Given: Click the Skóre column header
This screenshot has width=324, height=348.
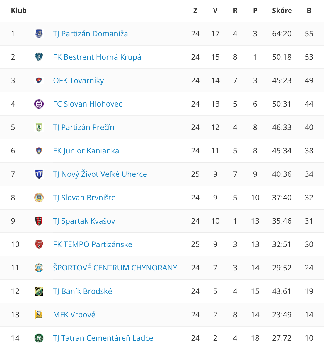Looking at the screenshot, I should [282, 11].
